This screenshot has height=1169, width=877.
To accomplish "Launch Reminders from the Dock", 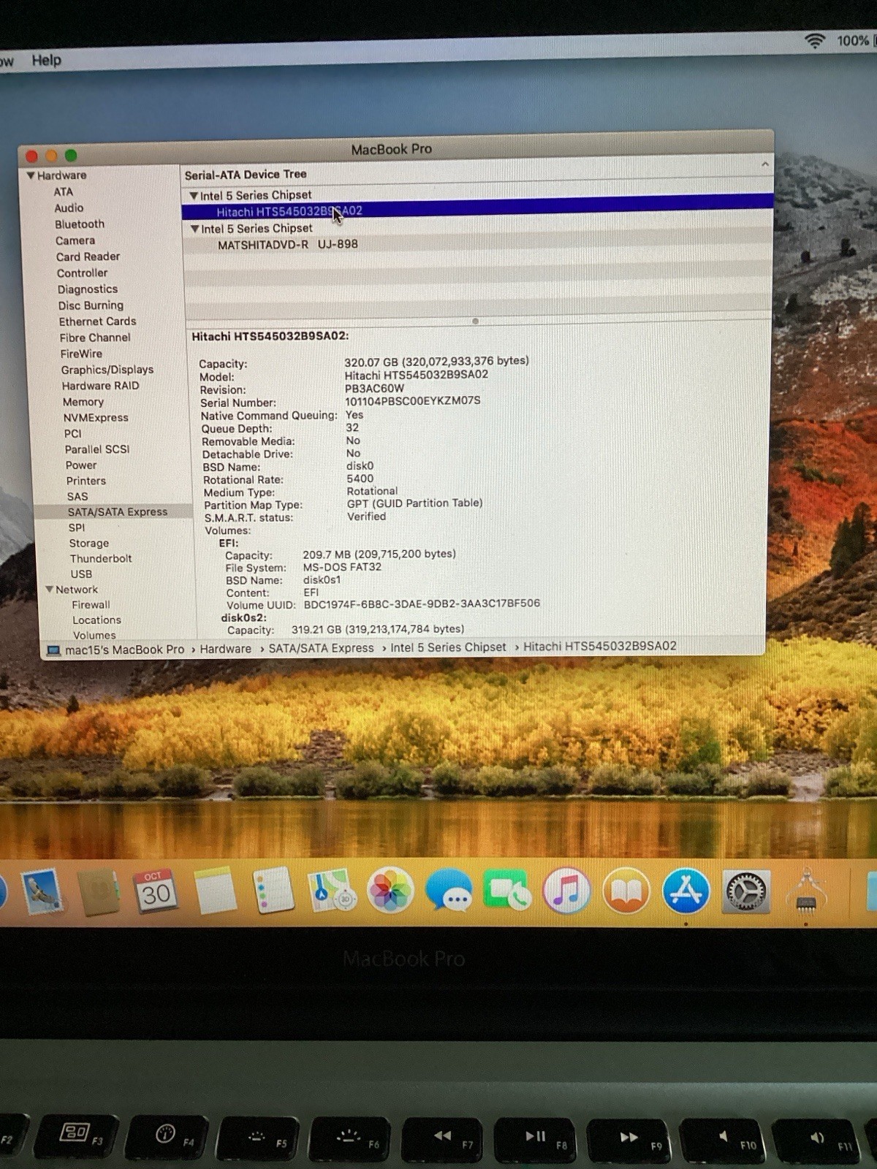I will (273, 891).
